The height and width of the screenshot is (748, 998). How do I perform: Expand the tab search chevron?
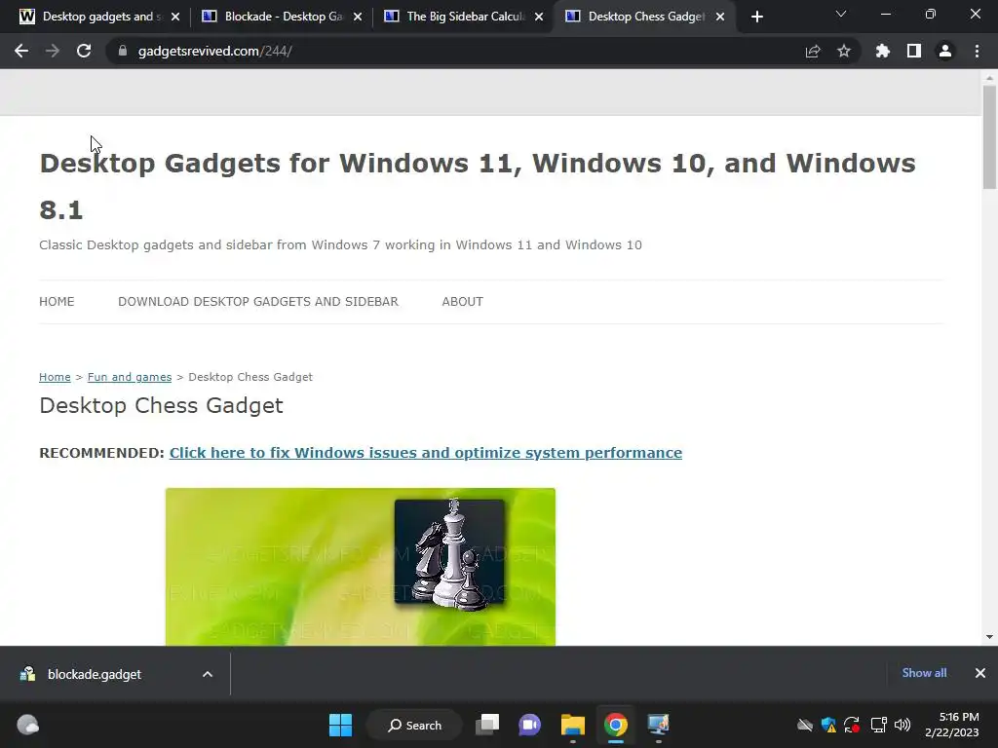point(841,14)
